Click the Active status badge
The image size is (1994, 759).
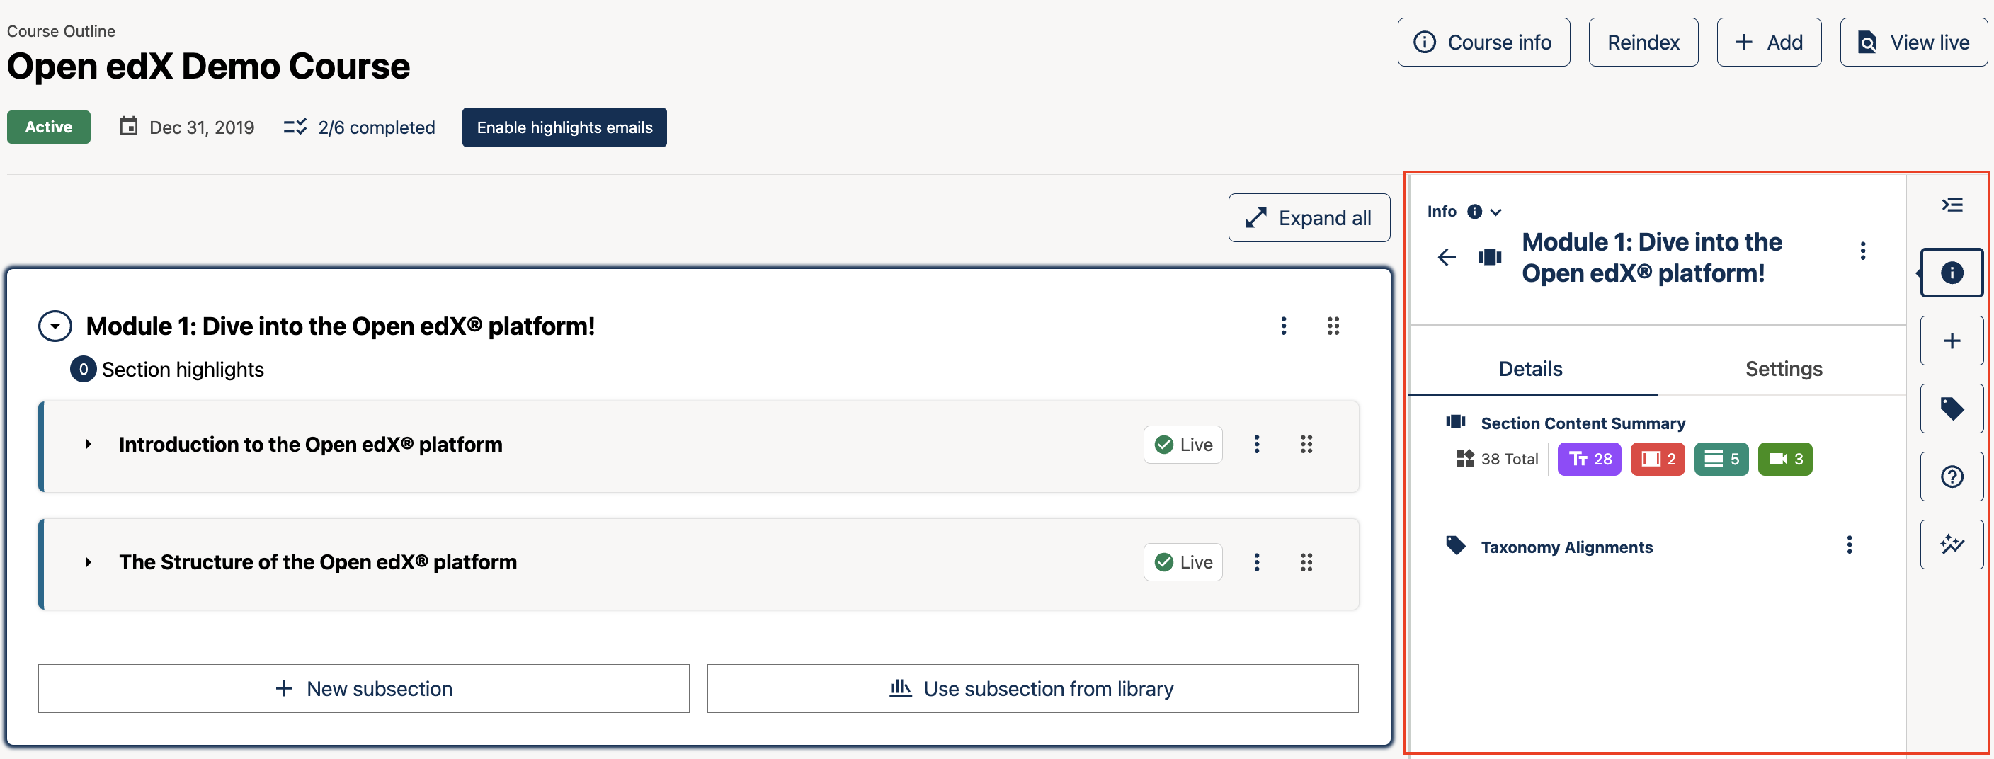click(49, 127)
